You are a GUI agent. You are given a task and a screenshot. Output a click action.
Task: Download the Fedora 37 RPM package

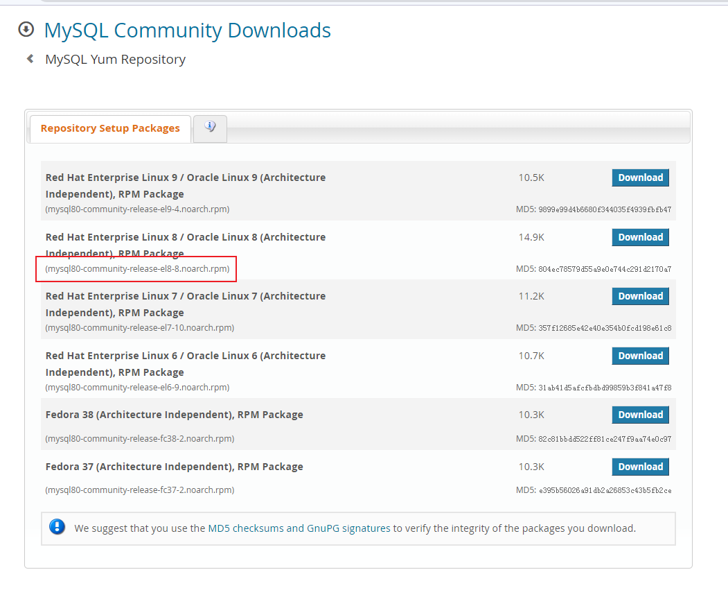pos(640,467)
